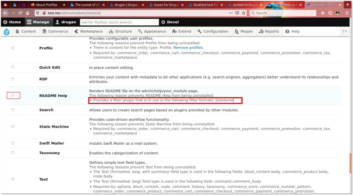Open the Extend admin menu
353x195 pixels.
tap(181, 31)
